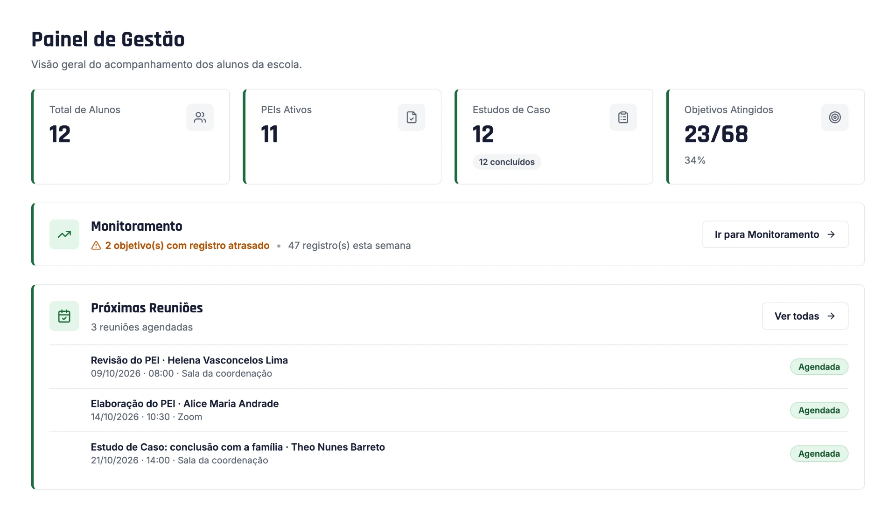Viewport: 896px width, 516px height.
Task: Click the users icon in Total de Alunos card
Action: (200, 117)
